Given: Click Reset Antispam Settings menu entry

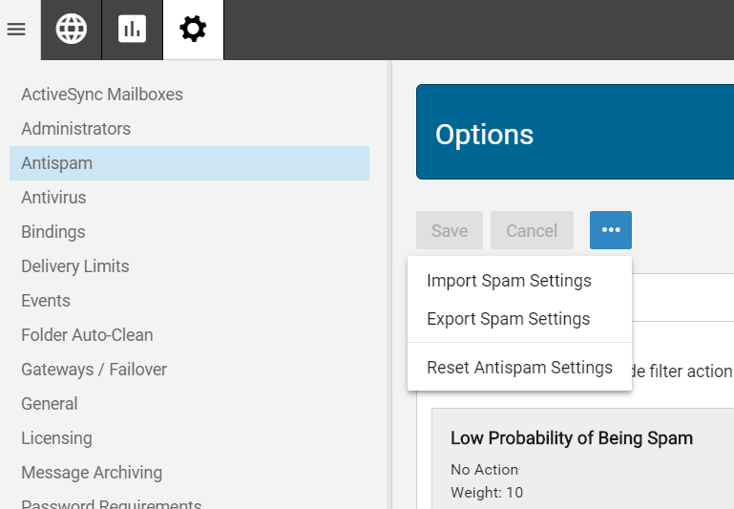Looking at the screenshot, I should coord(519,368).
